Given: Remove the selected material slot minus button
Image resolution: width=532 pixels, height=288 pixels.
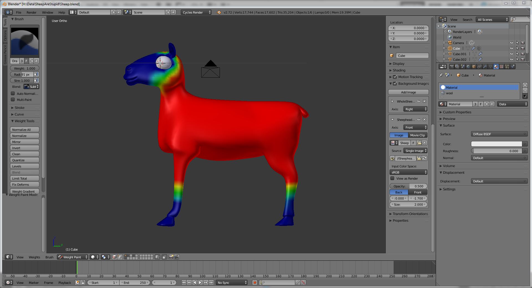Looking at the screenshot, I should coord(525,91).
